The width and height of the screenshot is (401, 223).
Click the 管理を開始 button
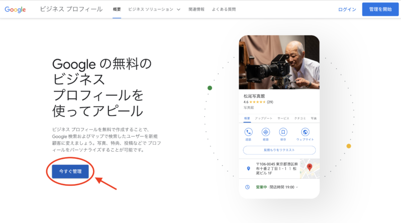[380, 9]
